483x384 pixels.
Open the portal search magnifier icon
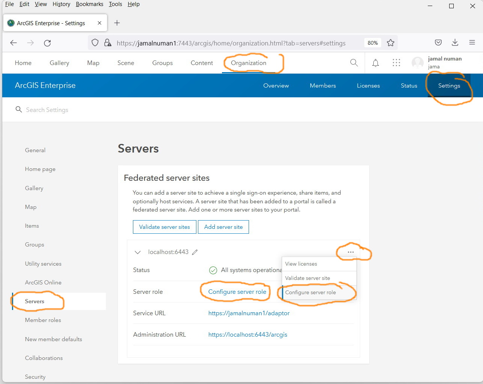coord(353,63)
